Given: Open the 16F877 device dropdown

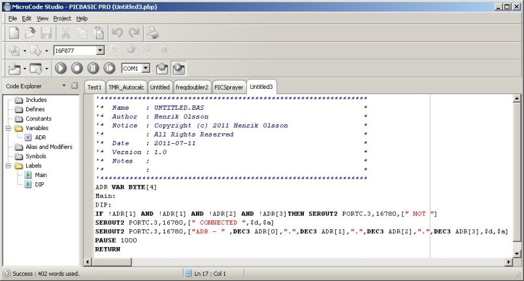Looking at the screenshot, I should coord(100,50).
